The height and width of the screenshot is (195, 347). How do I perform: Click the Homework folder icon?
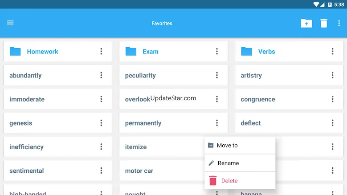click(x=16, y=52)
